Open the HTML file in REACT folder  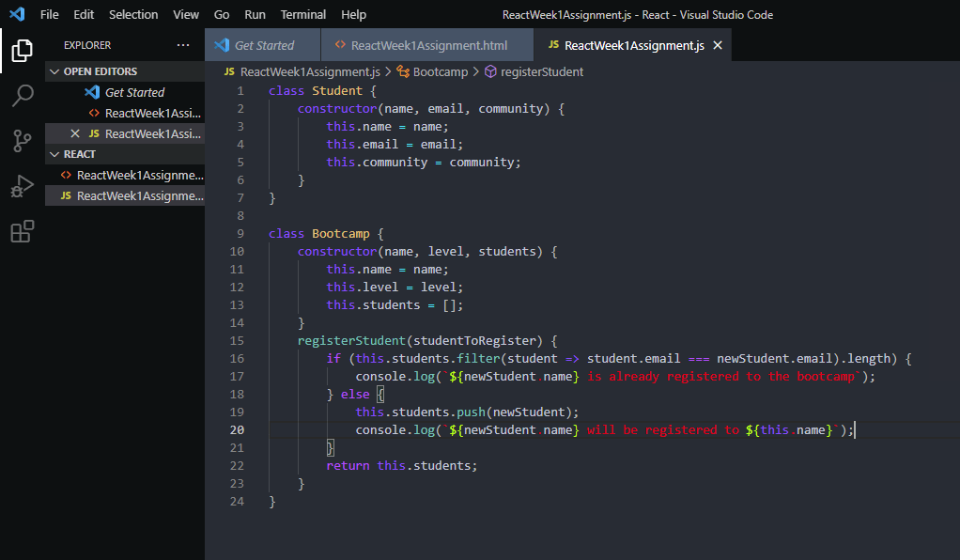[139, 175]
